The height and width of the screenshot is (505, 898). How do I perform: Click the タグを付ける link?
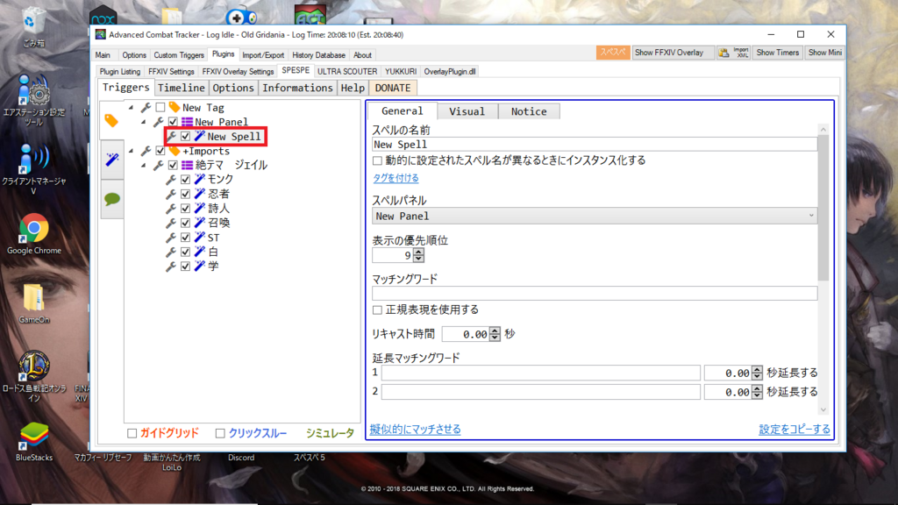click(396, 178)
